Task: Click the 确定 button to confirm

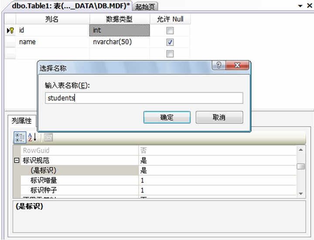Action: click(x=167, y=117)
